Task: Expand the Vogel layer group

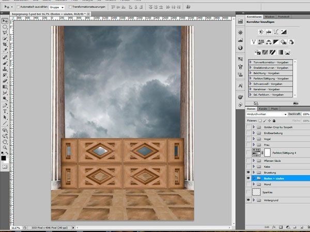Action: tap(254, 139)
